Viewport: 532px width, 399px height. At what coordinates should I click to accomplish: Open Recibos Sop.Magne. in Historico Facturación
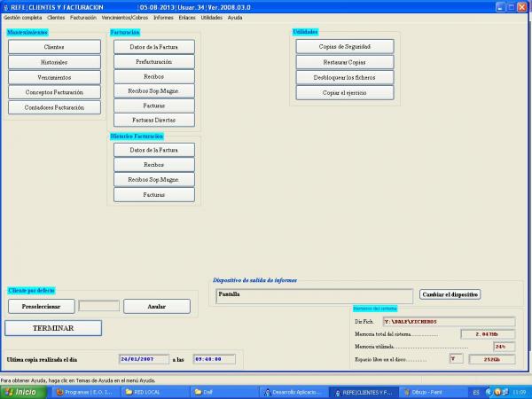click(x=153, y=179)
